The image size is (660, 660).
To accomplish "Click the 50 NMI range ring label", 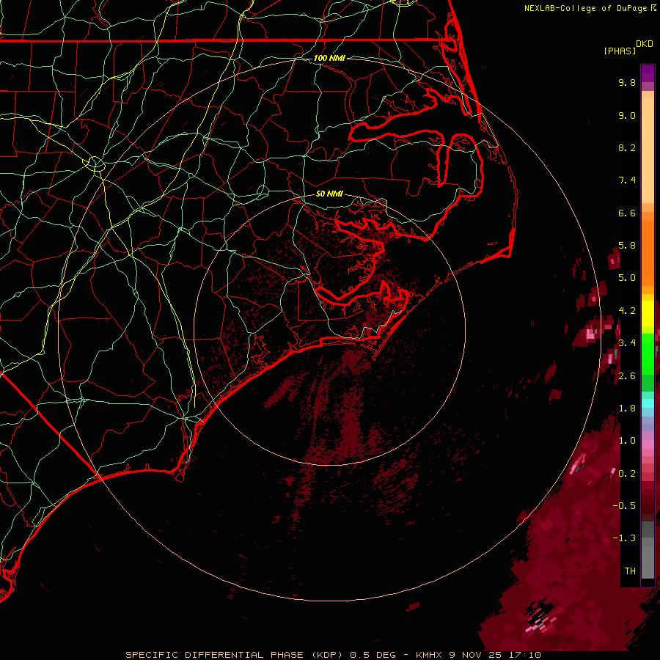I will pos(329,194).
